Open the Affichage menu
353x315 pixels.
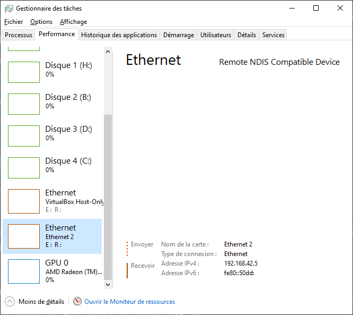[x=73, y=22]
